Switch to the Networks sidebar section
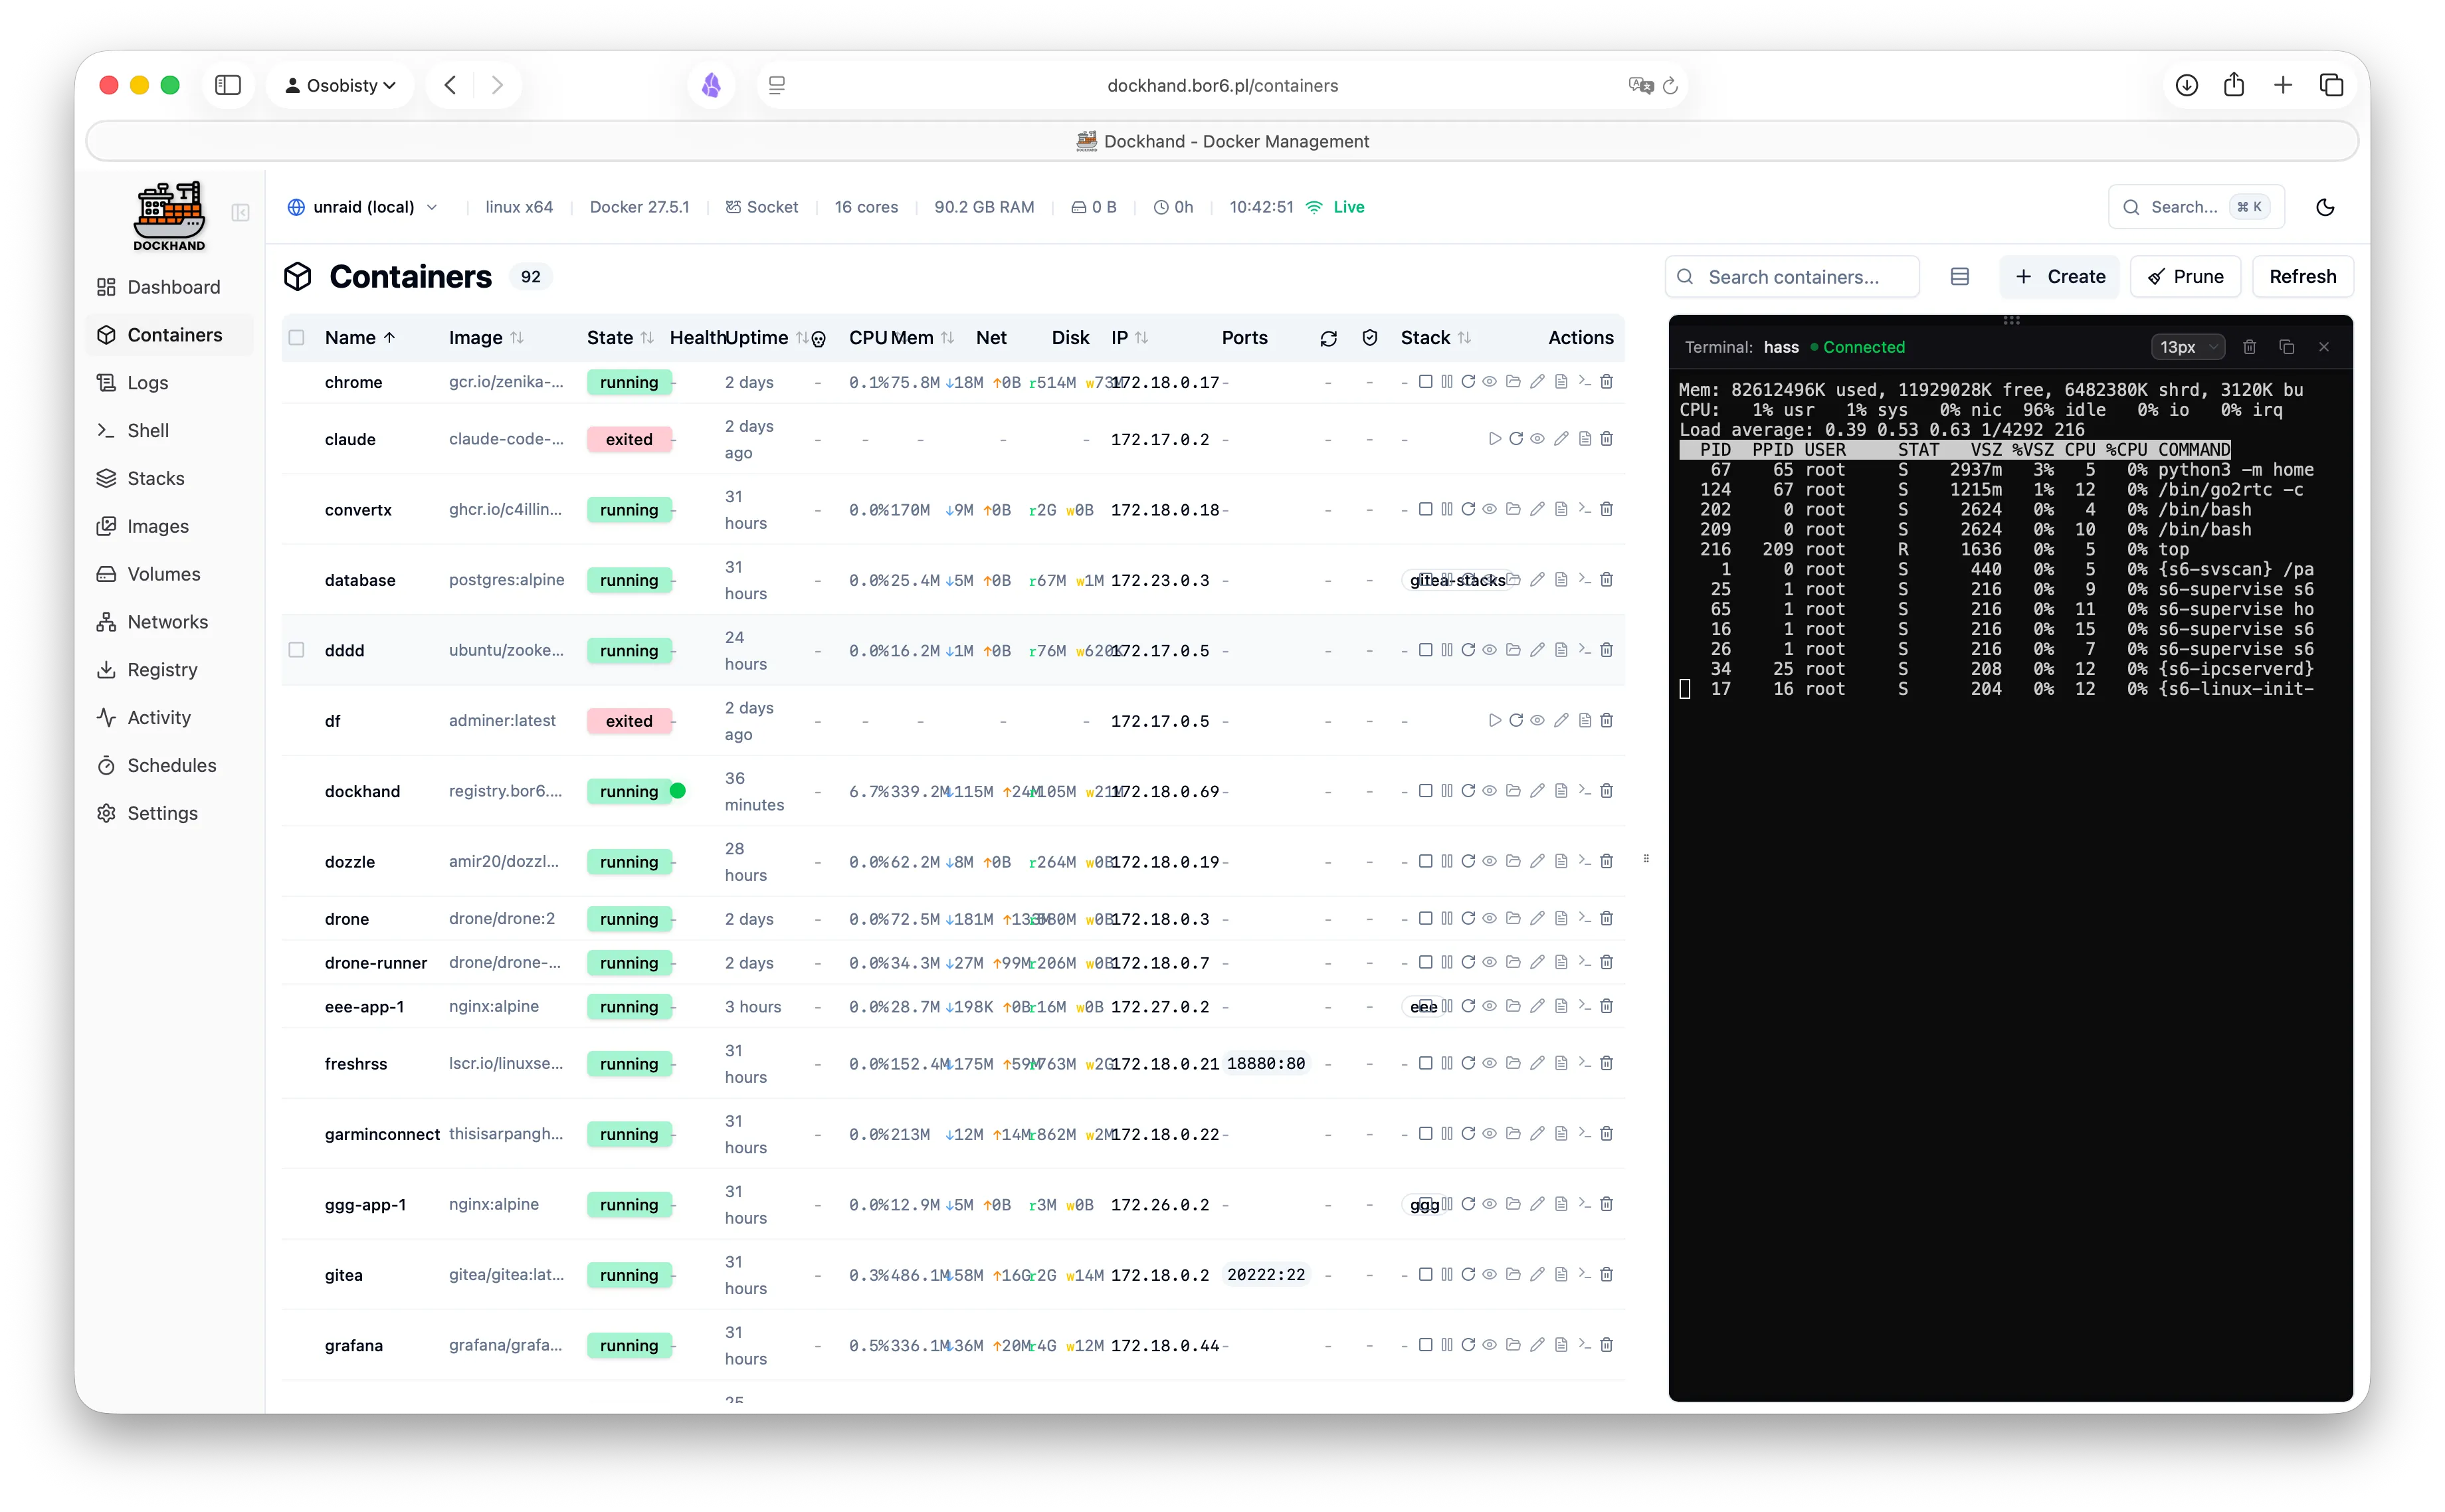The width and height of the screenshot is (2445, 1512). 167,621
